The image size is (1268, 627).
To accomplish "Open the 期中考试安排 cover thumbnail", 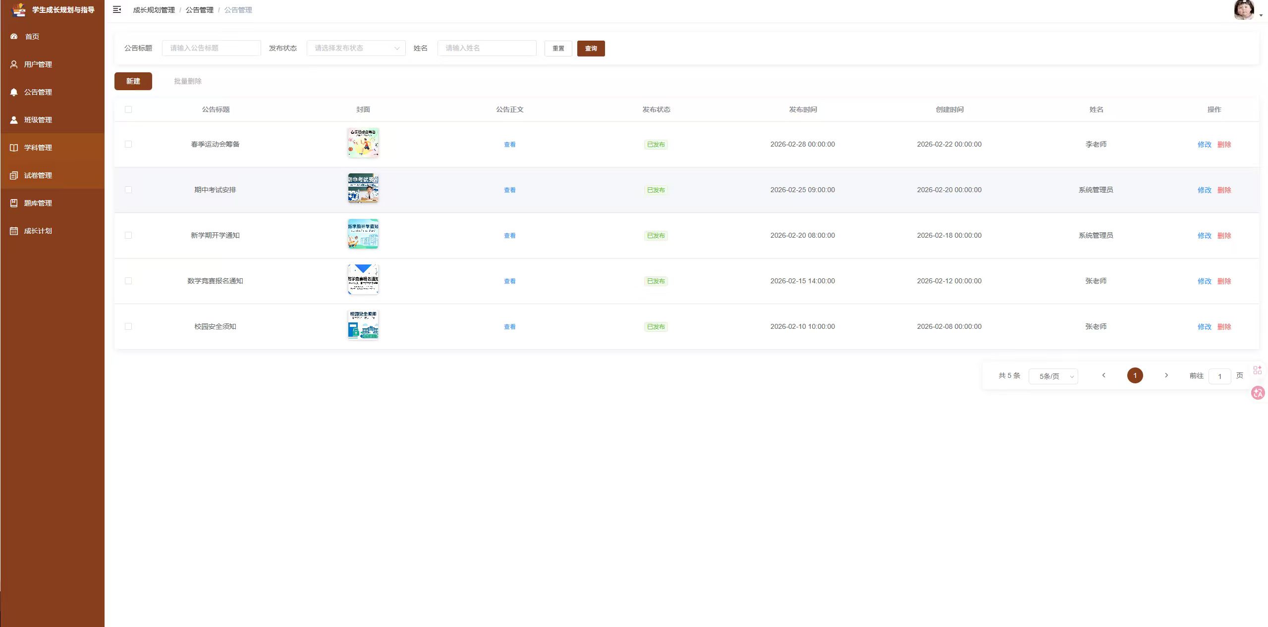I will [x=363, y=188].
